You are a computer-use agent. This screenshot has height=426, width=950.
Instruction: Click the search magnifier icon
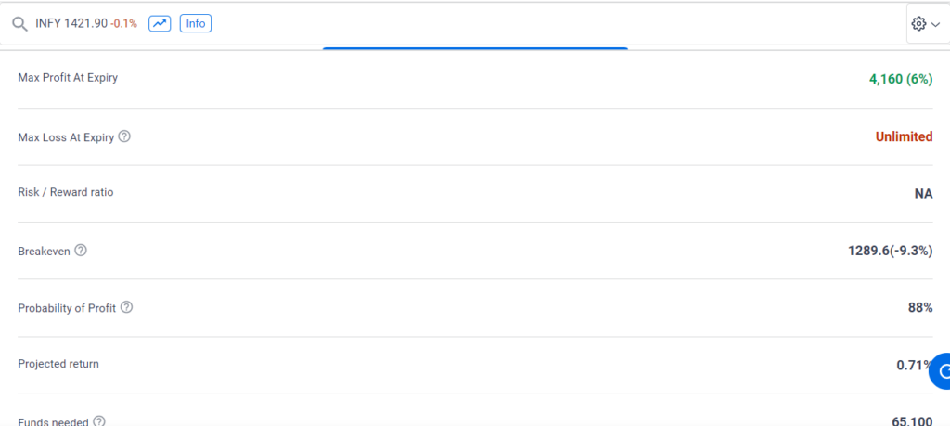pos(20,24)
